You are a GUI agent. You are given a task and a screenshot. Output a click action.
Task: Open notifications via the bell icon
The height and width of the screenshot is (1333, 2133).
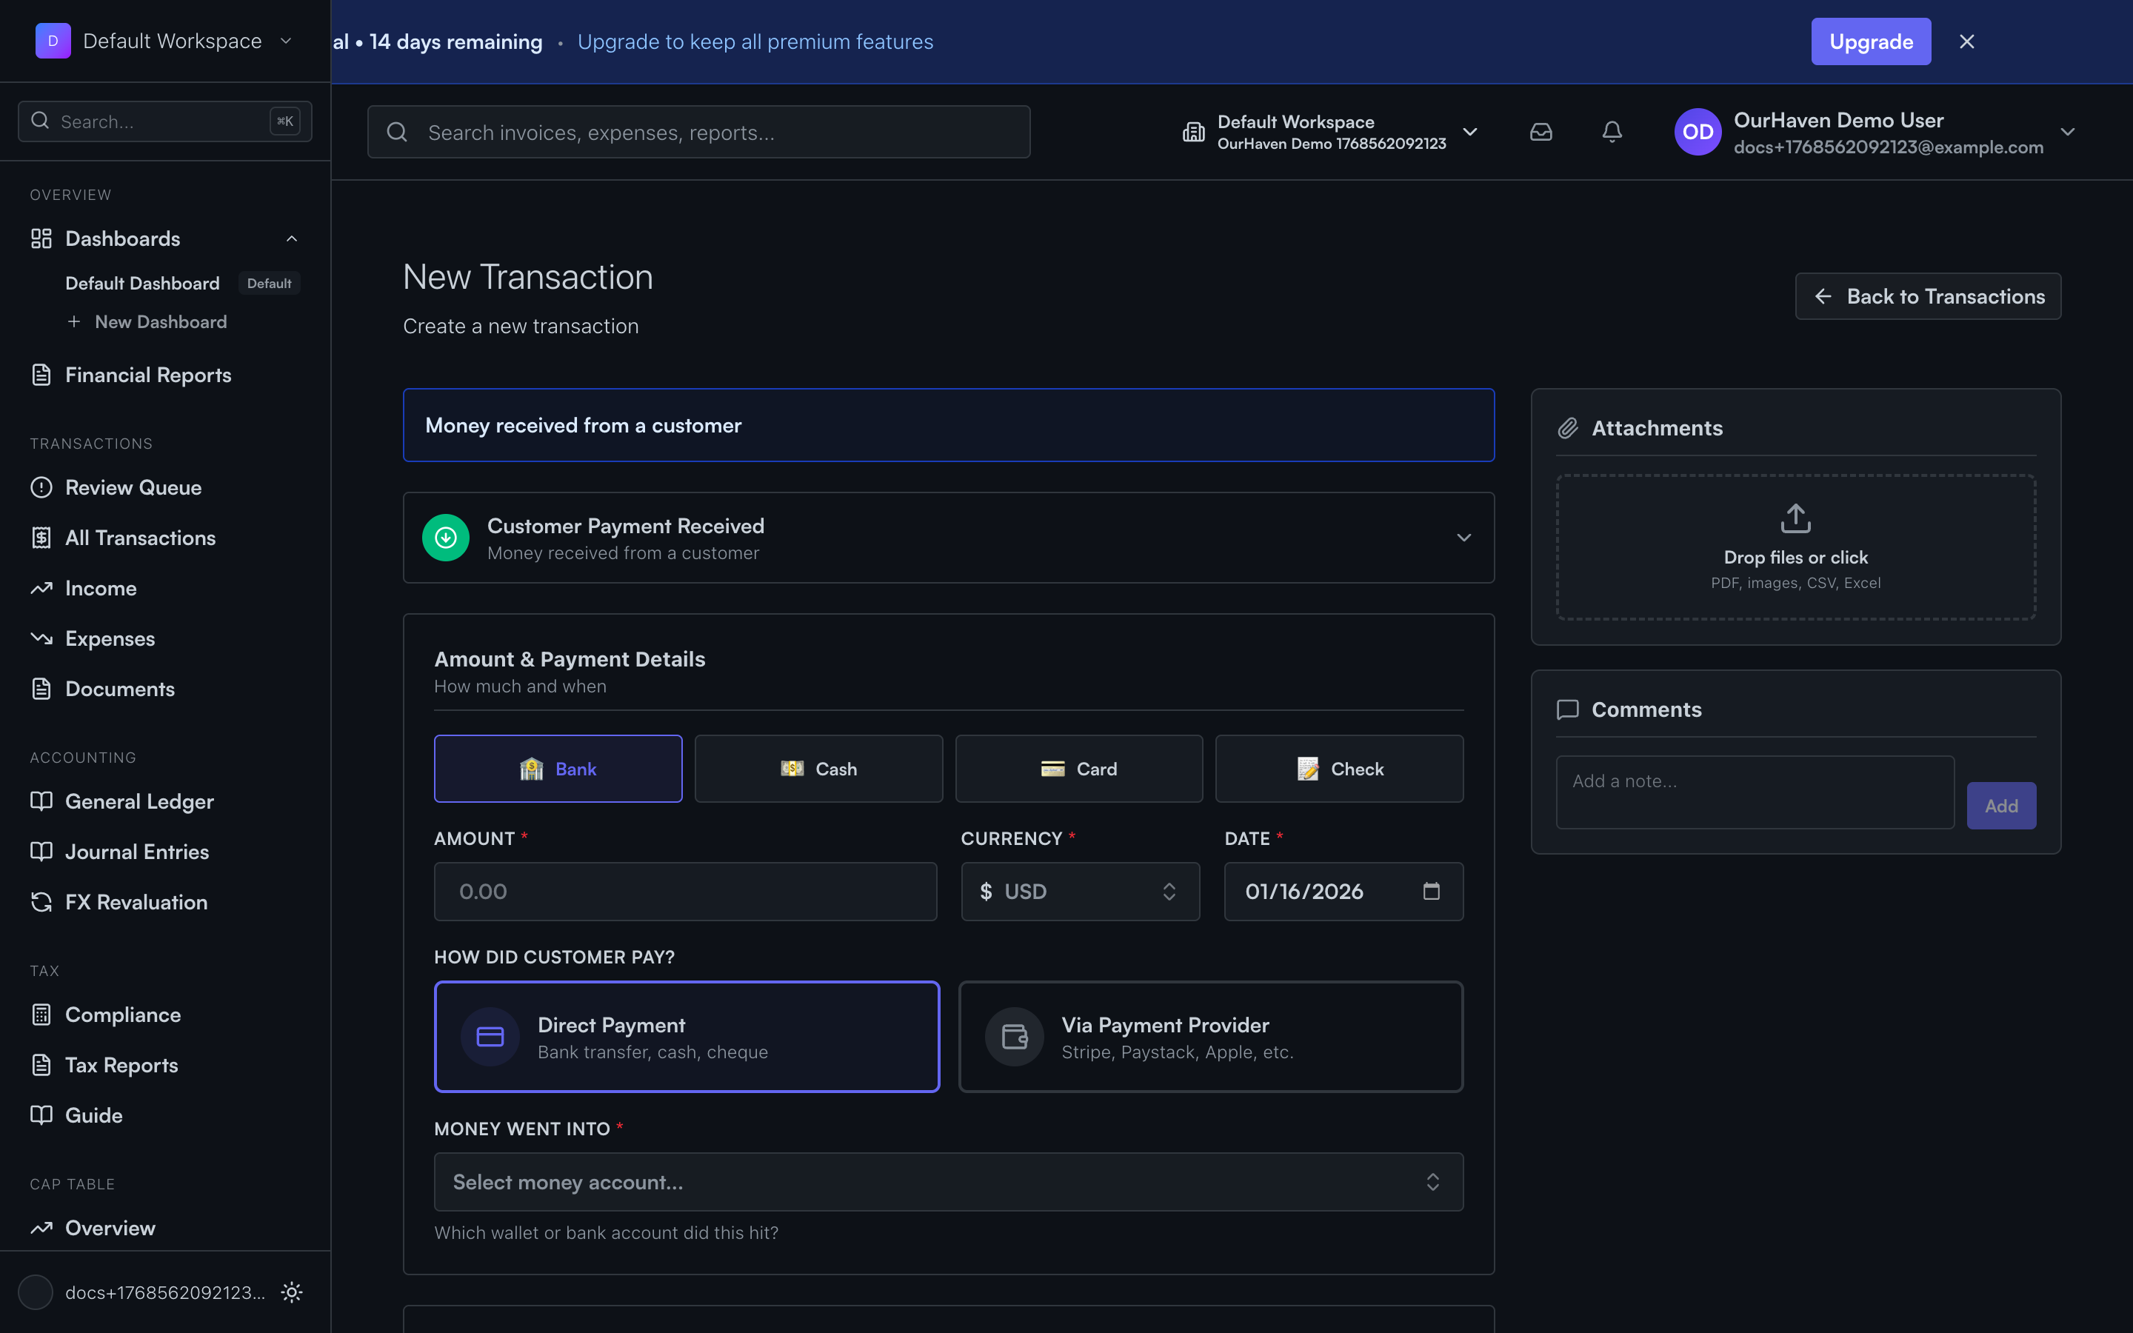(1611, 131)
